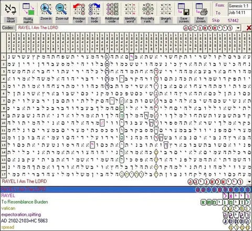The width and height of the screenshot is (252, 231).
Task: Zoom in on the matrix
Action: tap(46, 12)
